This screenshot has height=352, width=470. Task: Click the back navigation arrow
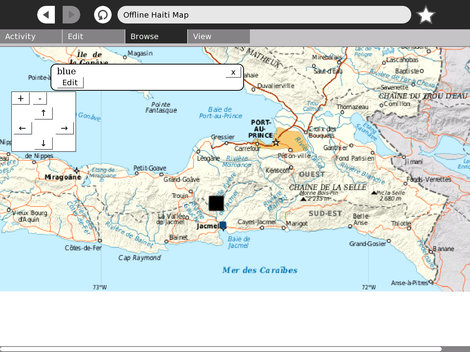coord(46,15)
